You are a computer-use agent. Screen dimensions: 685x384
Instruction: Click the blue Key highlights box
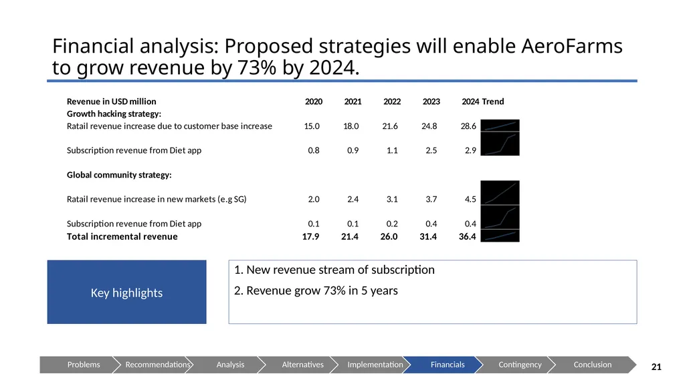(126, 292)
